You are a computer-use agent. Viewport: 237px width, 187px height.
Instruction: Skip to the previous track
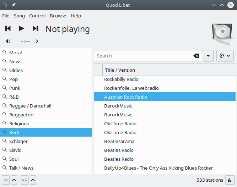coord(8,28)
